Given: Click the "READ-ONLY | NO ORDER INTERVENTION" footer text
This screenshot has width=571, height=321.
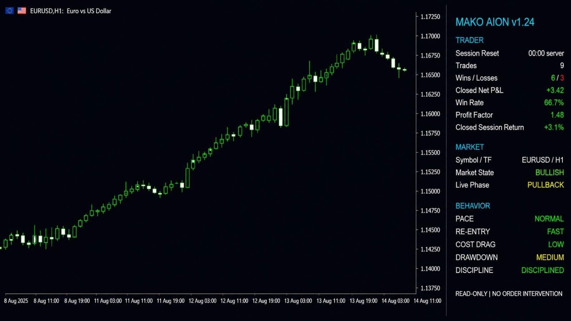Looking at the screenshot, I should tap(509, 294).
